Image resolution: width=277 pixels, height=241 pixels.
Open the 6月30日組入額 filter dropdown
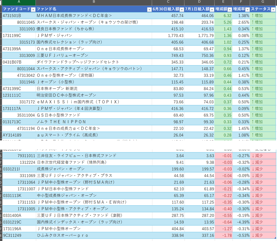182,9
